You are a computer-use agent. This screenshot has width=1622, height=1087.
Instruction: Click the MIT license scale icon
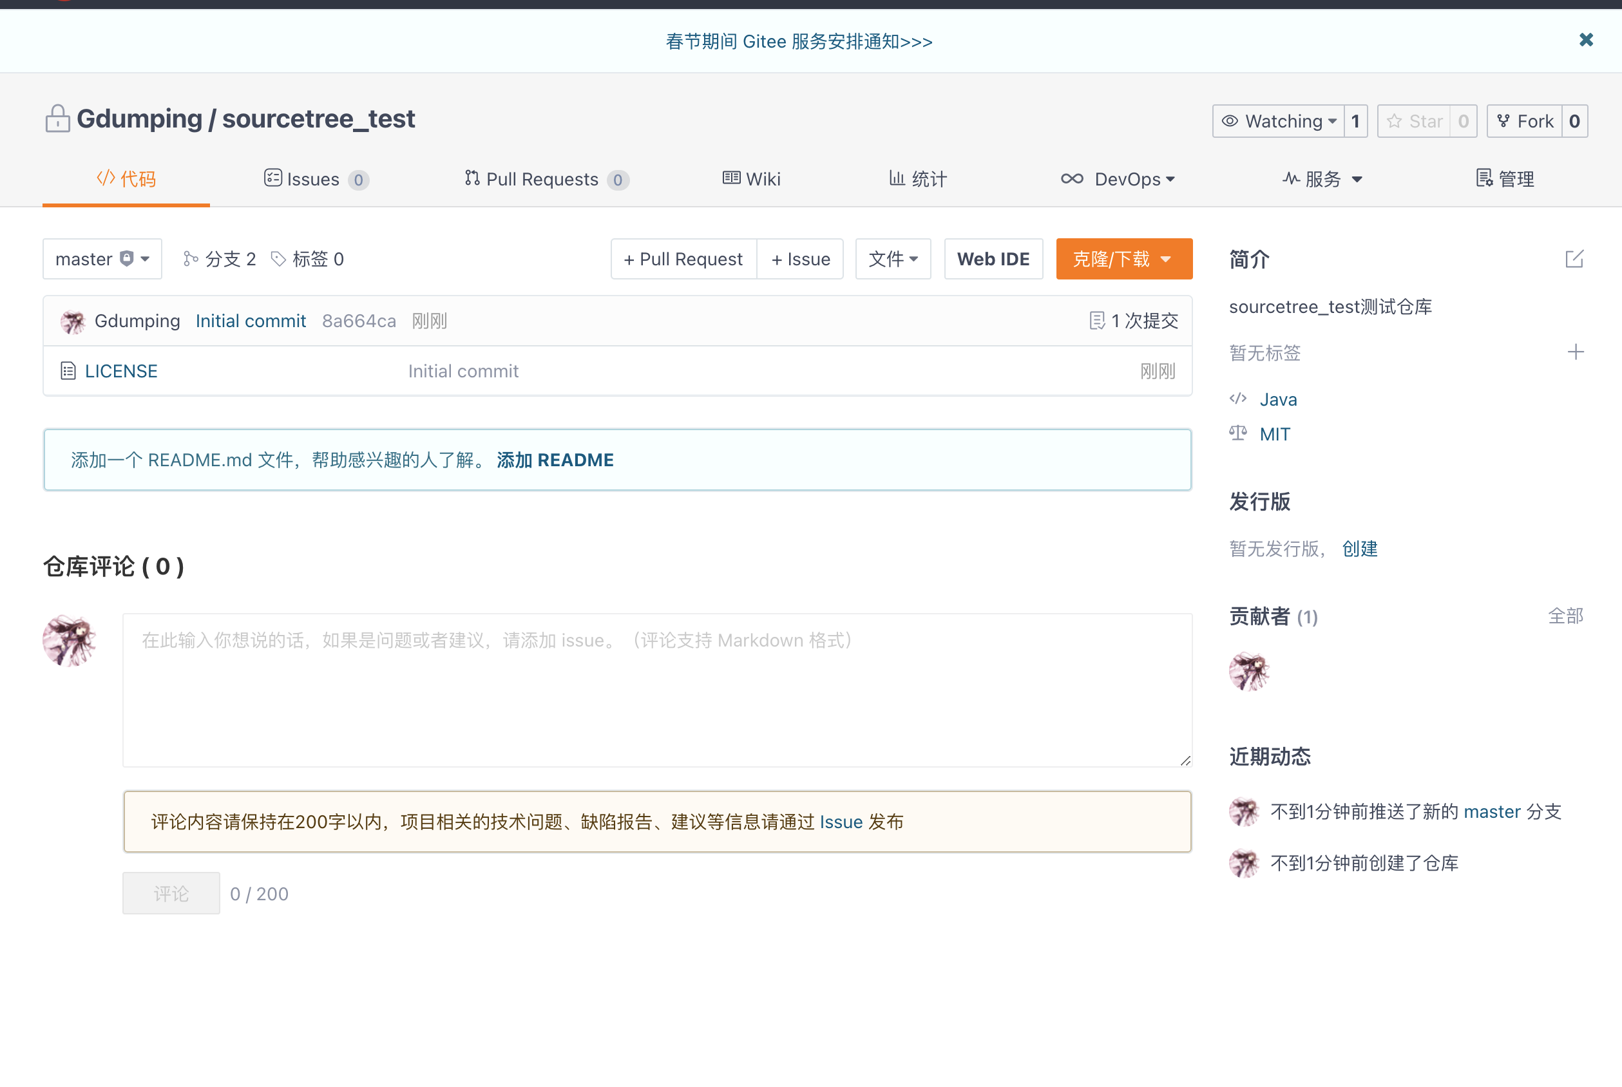tap(1239, 433)
